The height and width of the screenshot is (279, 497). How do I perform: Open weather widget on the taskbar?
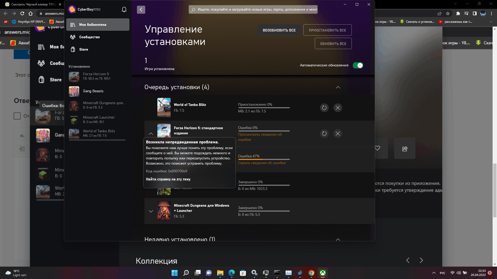(16, 273)
